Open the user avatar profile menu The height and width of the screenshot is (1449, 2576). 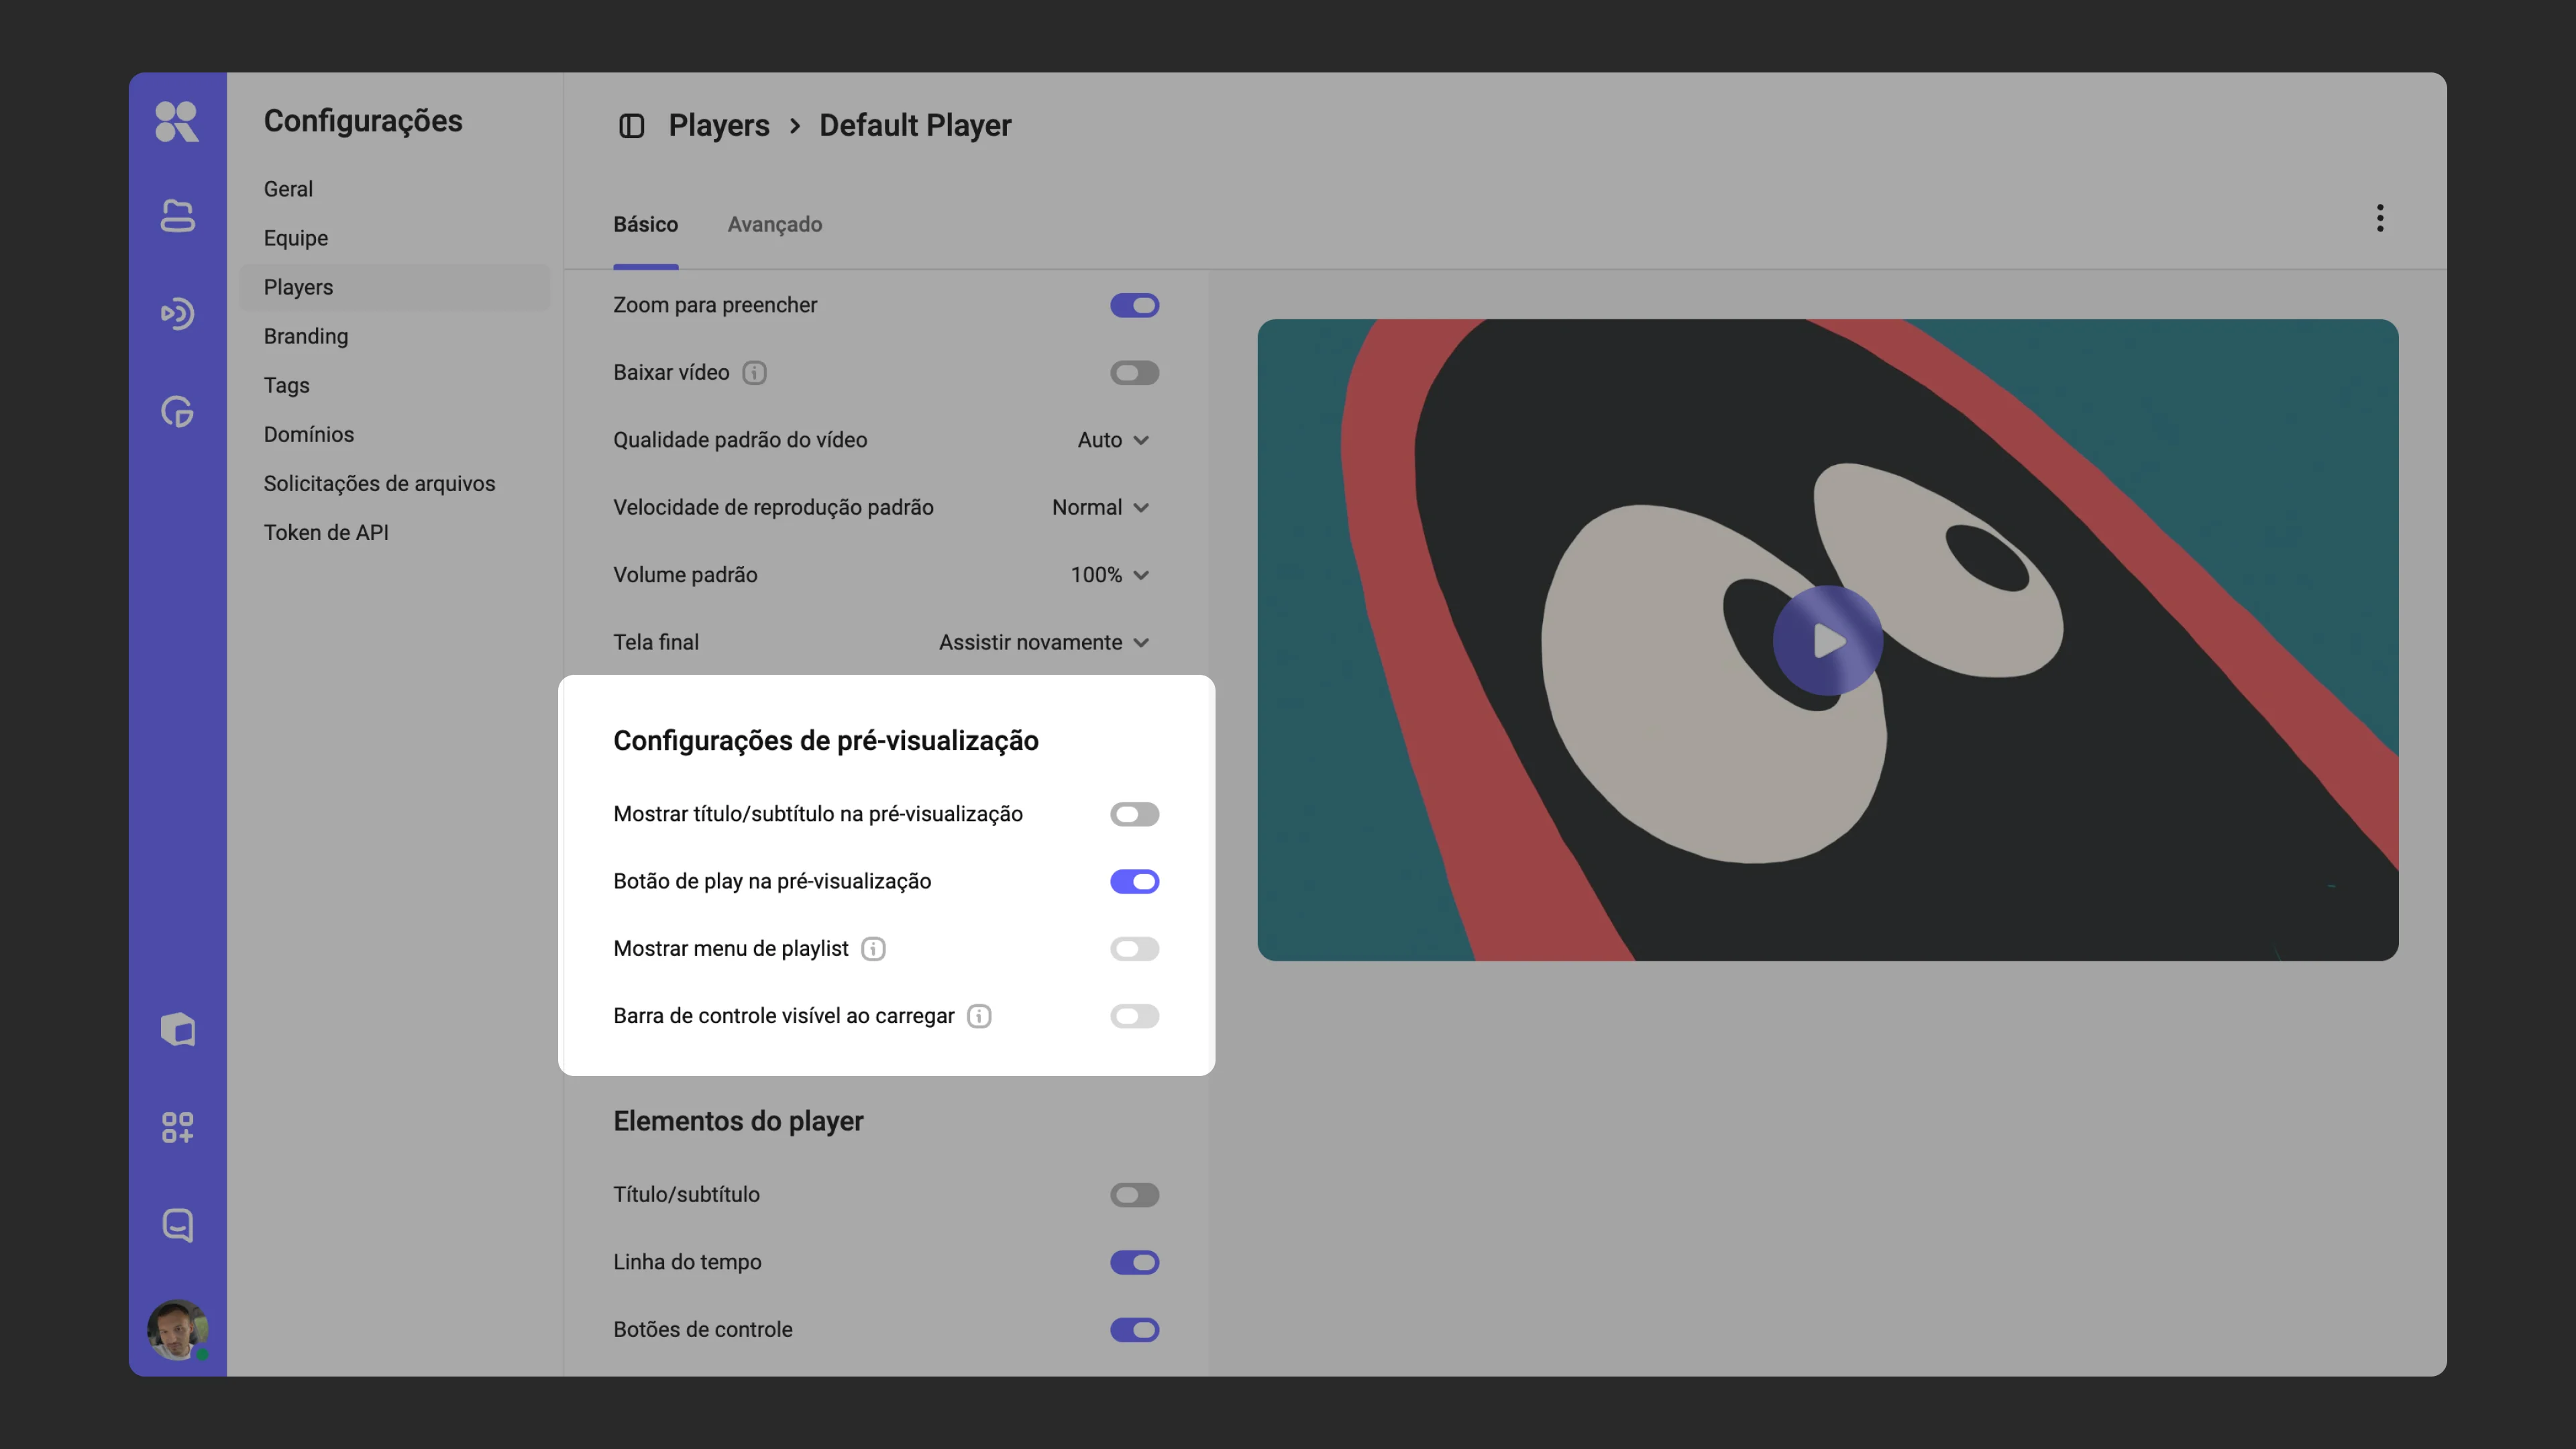tap(177, 1330)
